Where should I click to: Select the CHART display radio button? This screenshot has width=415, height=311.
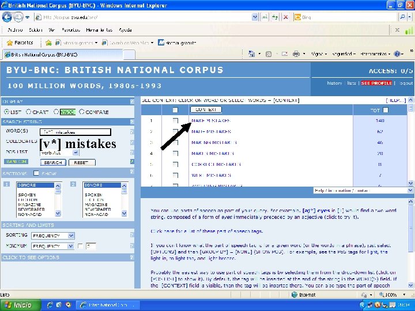coord(28,112)
